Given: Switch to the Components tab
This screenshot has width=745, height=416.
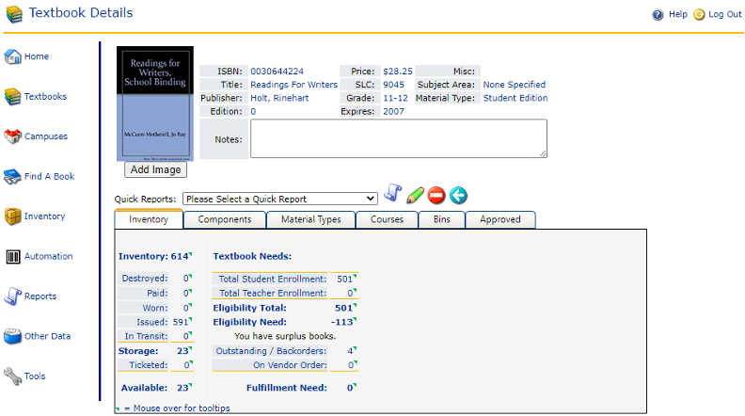Looking at the screenshot, I should 225,219.
